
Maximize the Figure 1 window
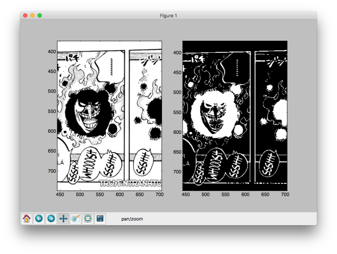[x=40, y=15]
